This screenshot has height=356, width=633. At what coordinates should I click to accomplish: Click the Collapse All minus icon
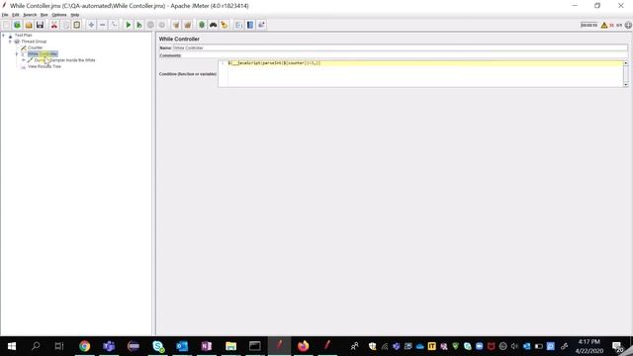point(103,25)
